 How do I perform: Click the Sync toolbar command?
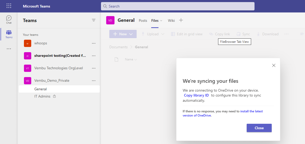pyautogui.click(x=243, y=34)
